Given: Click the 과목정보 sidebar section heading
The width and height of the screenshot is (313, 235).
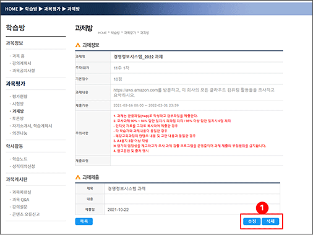Looking at the screenshot, I should [14, 43].
